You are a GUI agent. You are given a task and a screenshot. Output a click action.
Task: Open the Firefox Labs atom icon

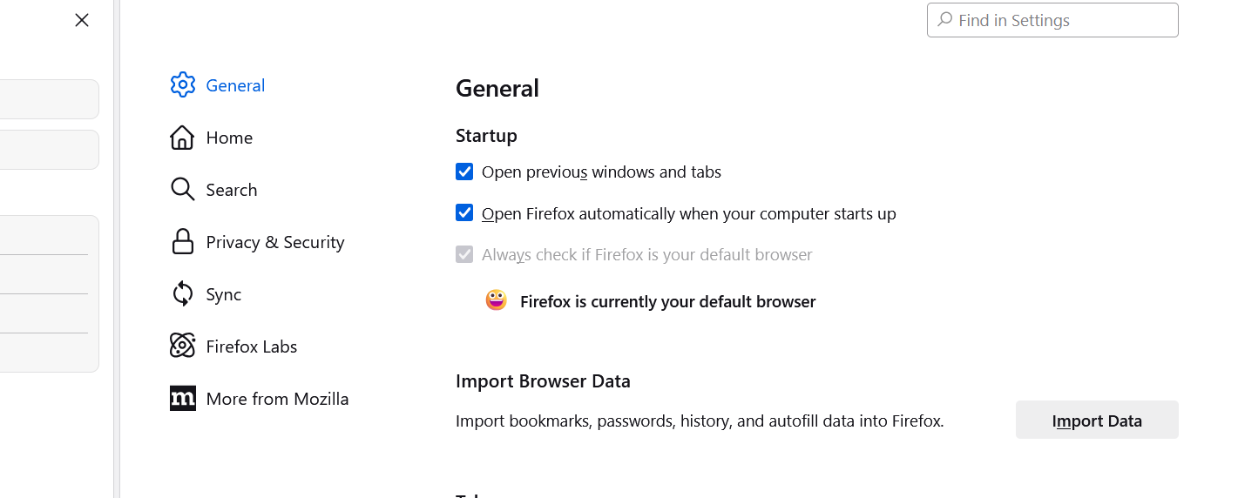[182, 346]
